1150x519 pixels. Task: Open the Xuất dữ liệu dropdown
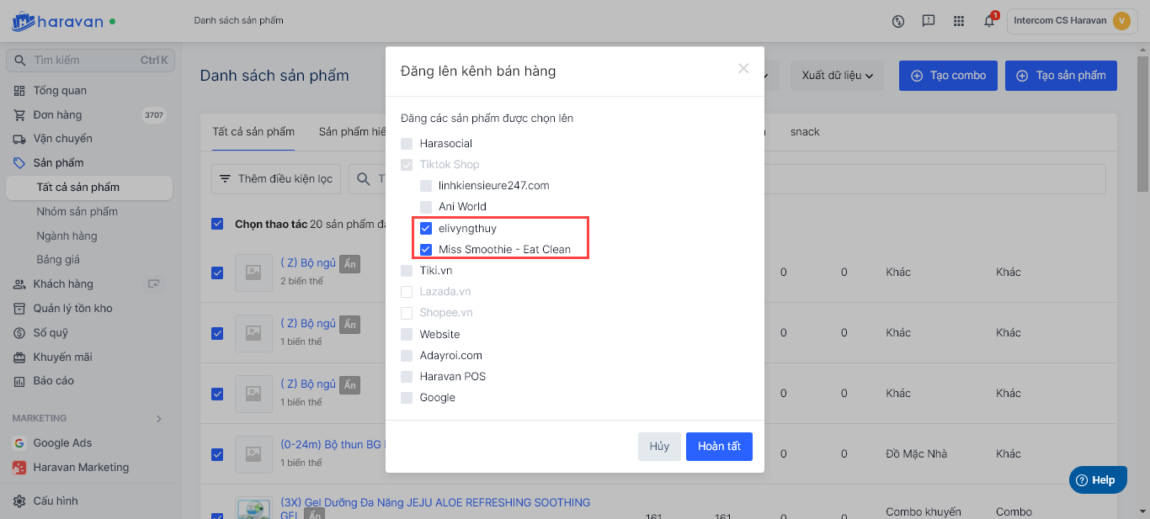pyautogui.click(x=837, y=76)
